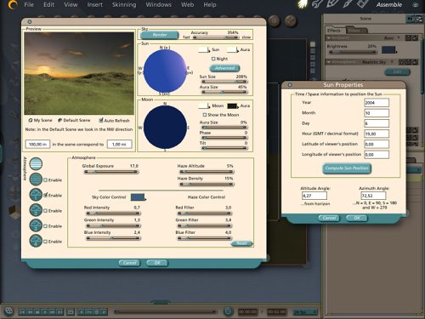Click Cancel in the sky editor dialog
The height and width of the screenshot is (319, 425).
click(x=129, y=263)
